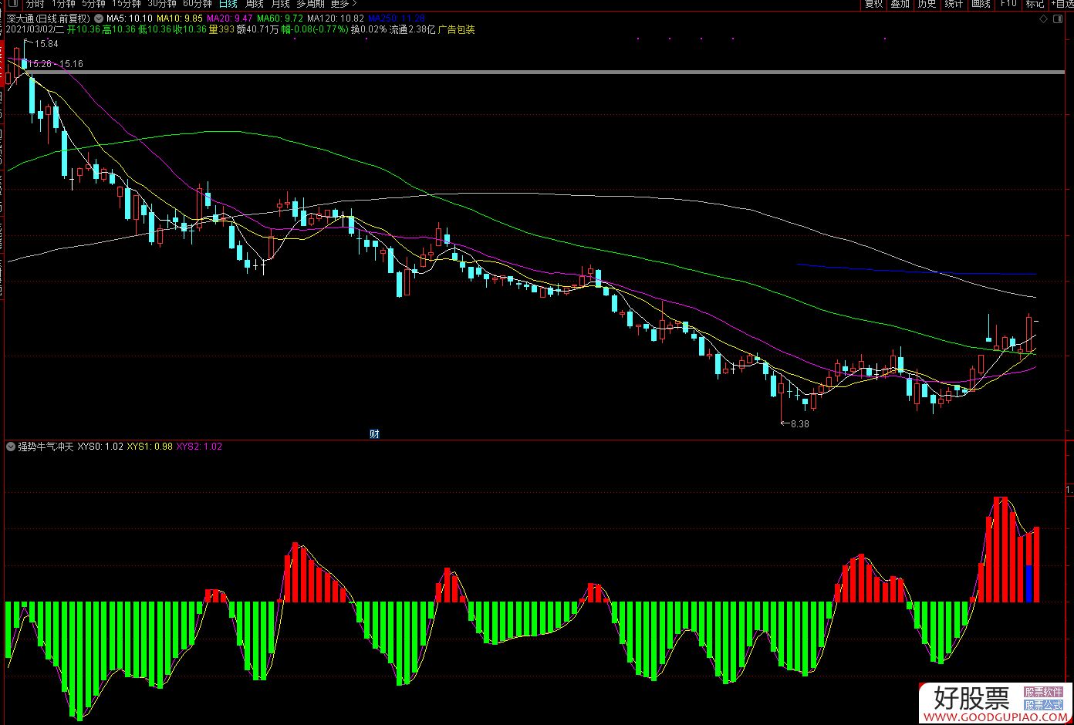Click the 换0.02% turnover value
This screenshot has height=725, width=1074.
(369, 29)
